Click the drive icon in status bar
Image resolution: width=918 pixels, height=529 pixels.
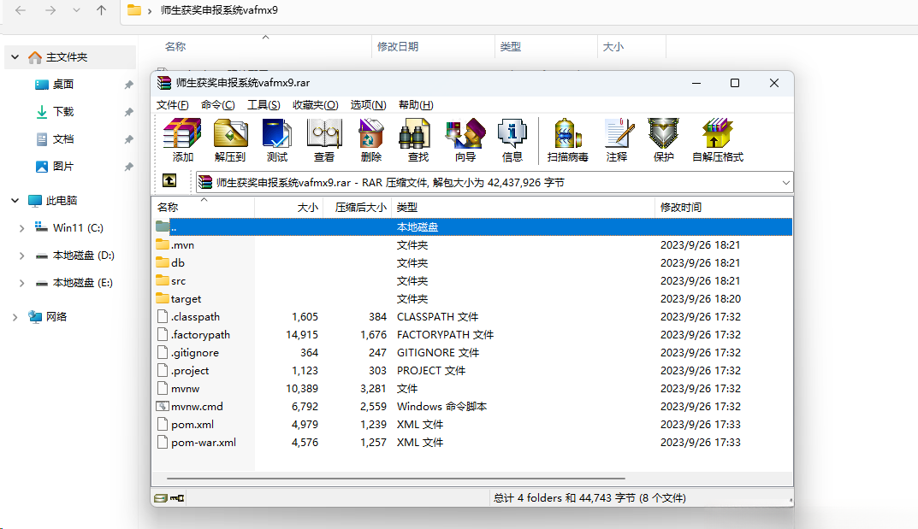[161, 498]
